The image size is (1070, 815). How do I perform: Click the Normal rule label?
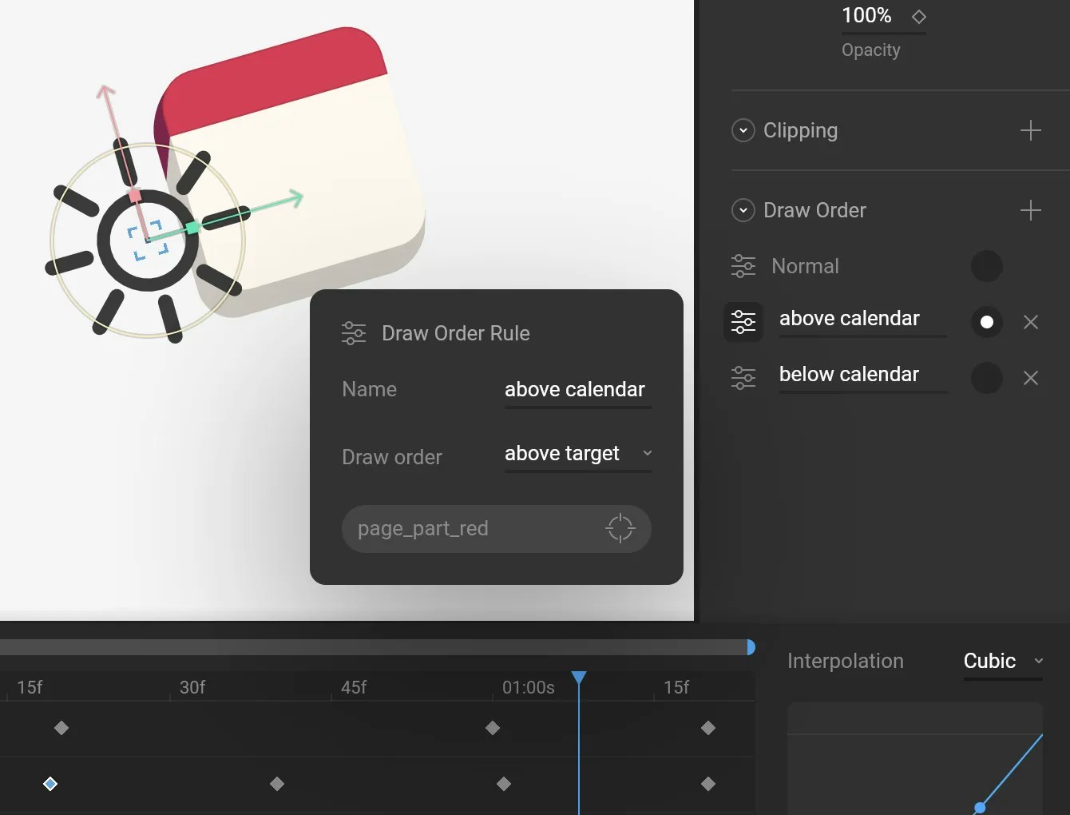(x=805, y=266)
